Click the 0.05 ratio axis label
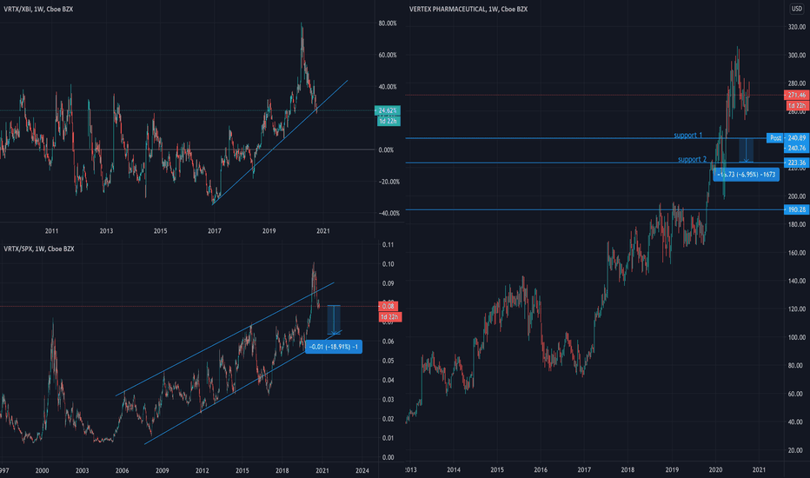 tap(388, 362)
